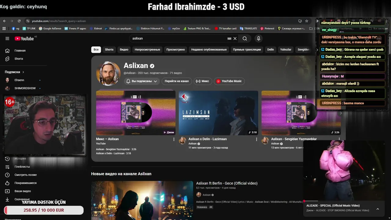Click the on-screen keyboard icon in search
The width and height of the screenshot is (391, 220).
coord(229,38)
